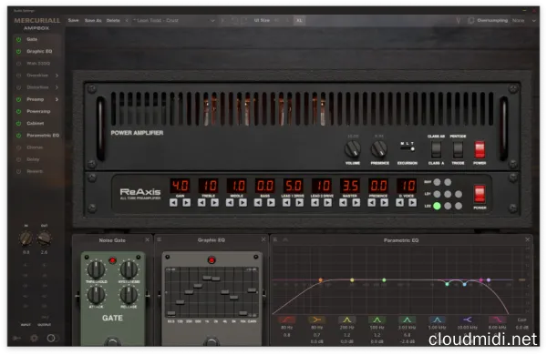
Task: Increase the Bass value on ReAxis
Action: [x=271, y=203]
